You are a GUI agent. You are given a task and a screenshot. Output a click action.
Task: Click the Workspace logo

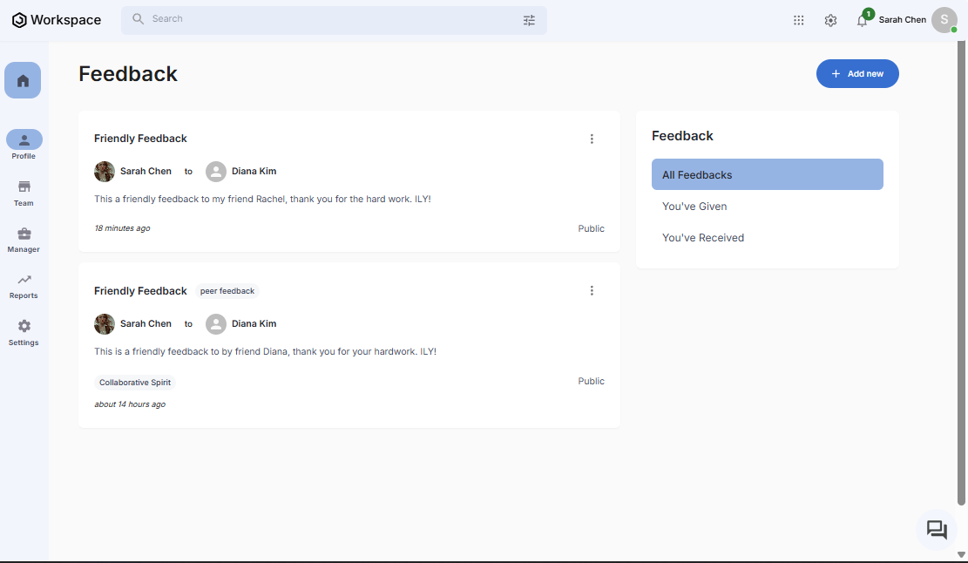click(57, 20)
